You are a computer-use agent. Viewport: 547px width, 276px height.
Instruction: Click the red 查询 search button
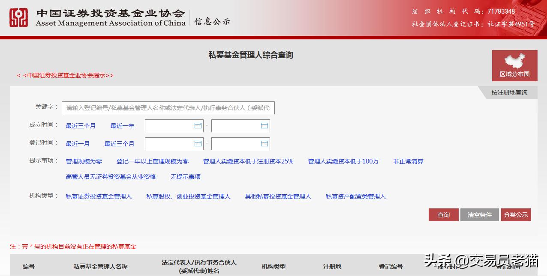coord(443,214)
